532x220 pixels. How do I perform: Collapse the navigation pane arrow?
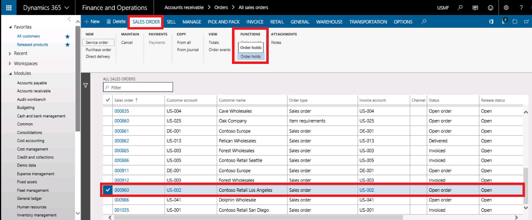click(69, 19)
